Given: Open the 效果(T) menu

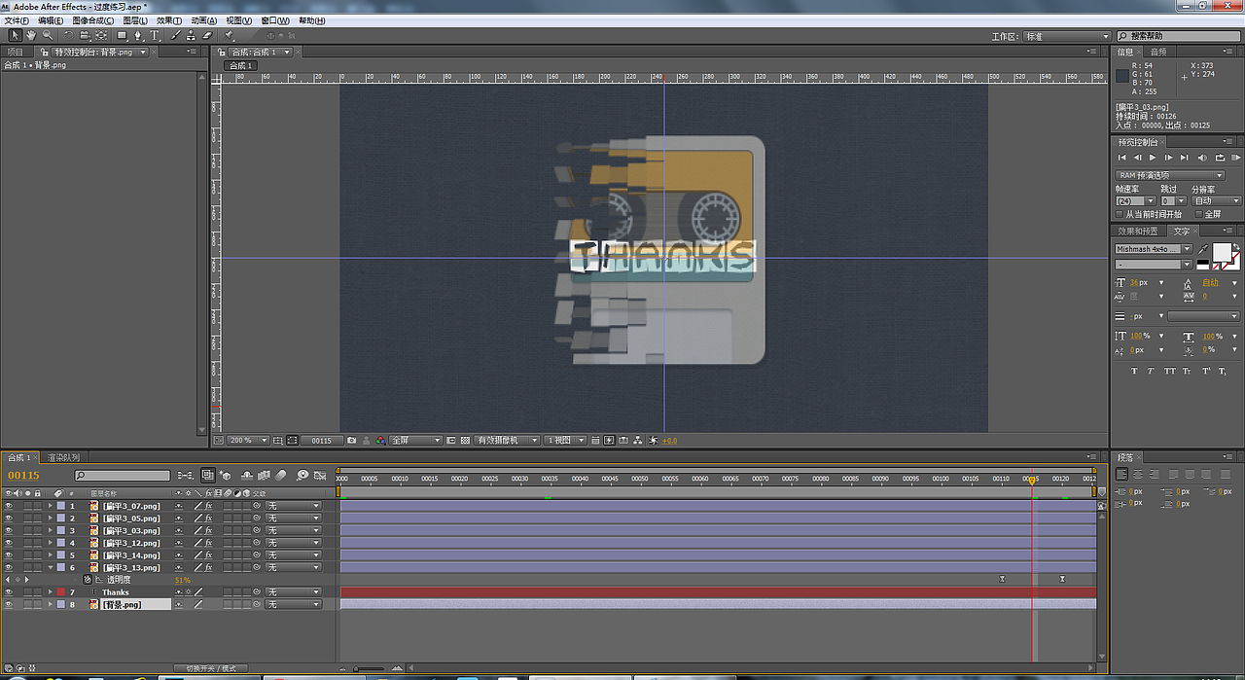Looking at the screenshot, I should click(x=168, y=20).
